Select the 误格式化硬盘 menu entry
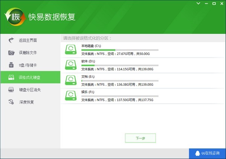226x159 pixels. pos(31,77)
